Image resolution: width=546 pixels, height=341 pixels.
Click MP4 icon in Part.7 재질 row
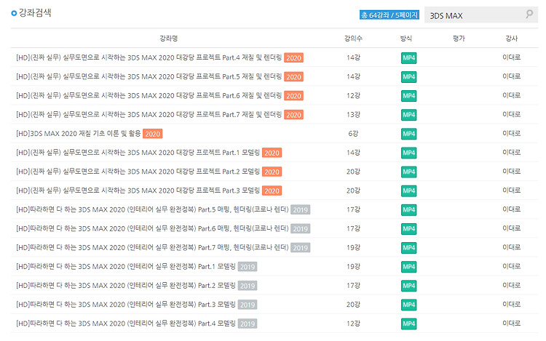(409, 115)
